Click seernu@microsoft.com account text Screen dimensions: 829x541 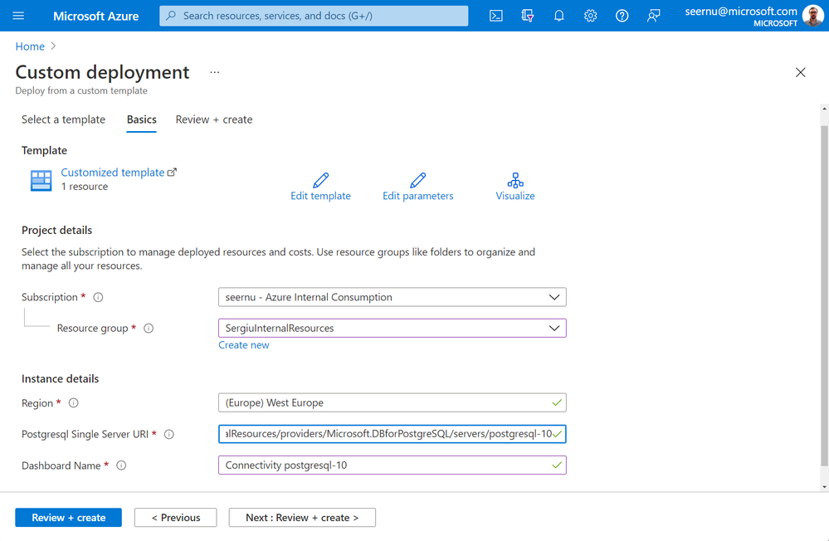741,11
